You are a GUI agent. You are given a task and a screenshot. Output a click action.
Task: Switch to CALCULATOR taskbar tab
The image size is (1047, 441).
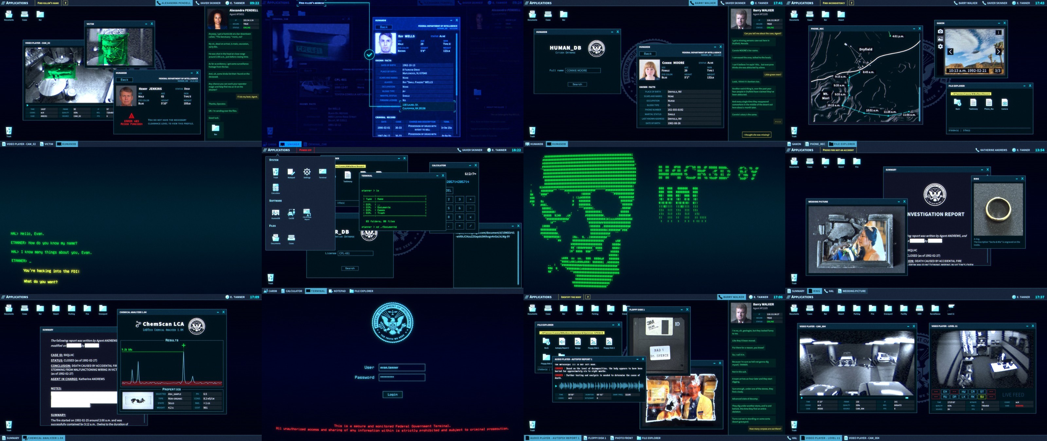coord(292,291)
